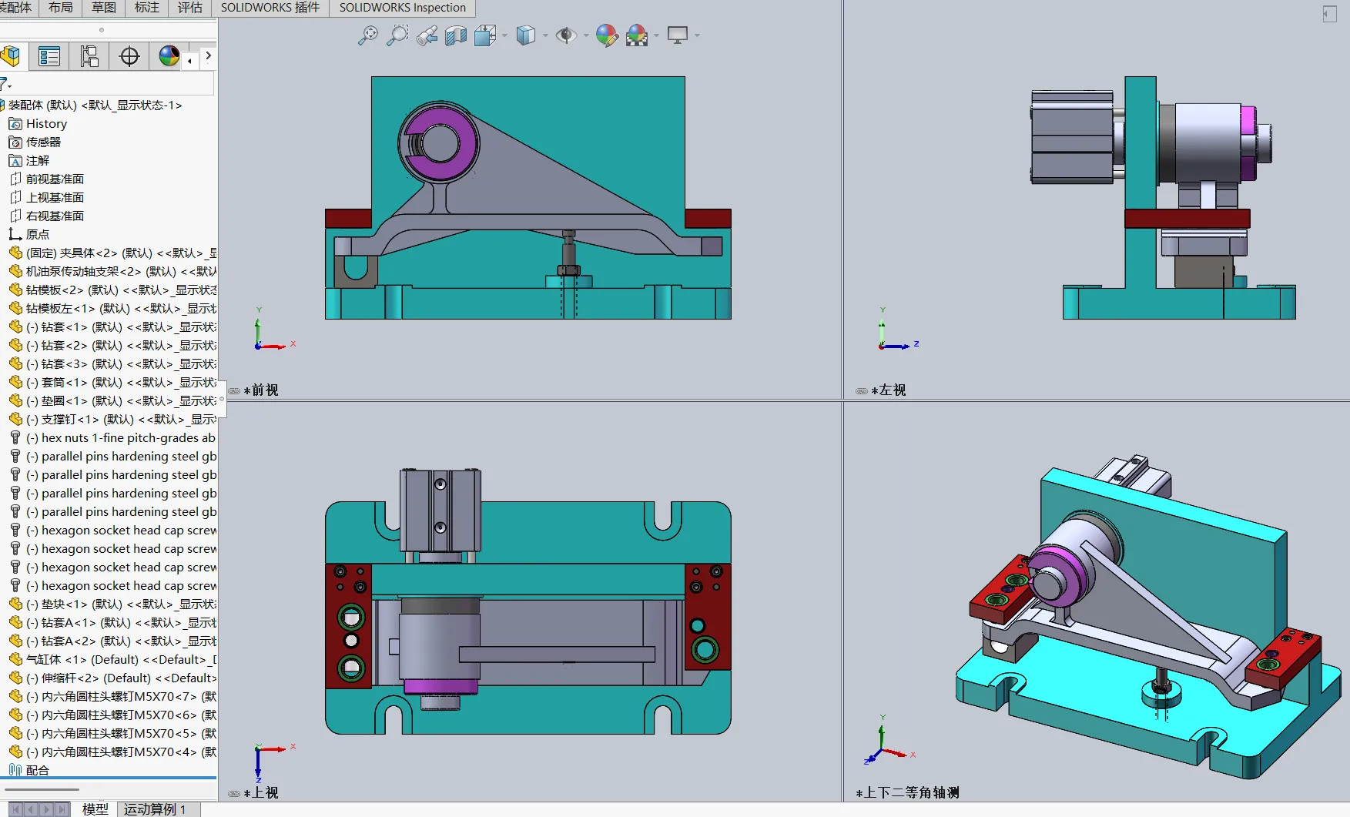Image resolution: width=1350 pixels, height=817 pixels.
Task: Activate the Section View tool
Action: coord(456,35)
